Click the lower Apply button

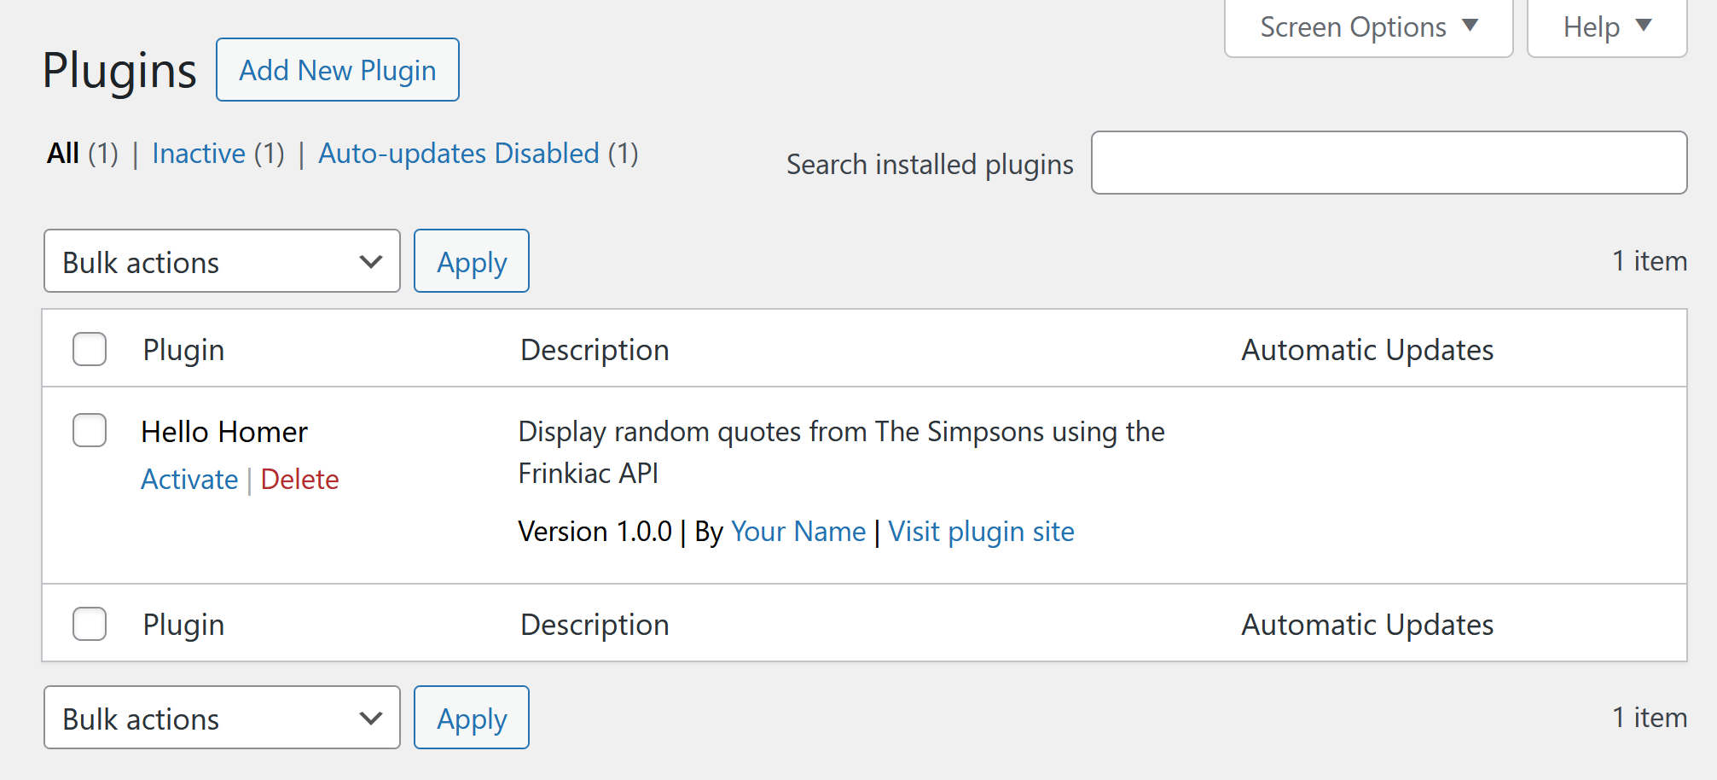(x=471, y=718)
